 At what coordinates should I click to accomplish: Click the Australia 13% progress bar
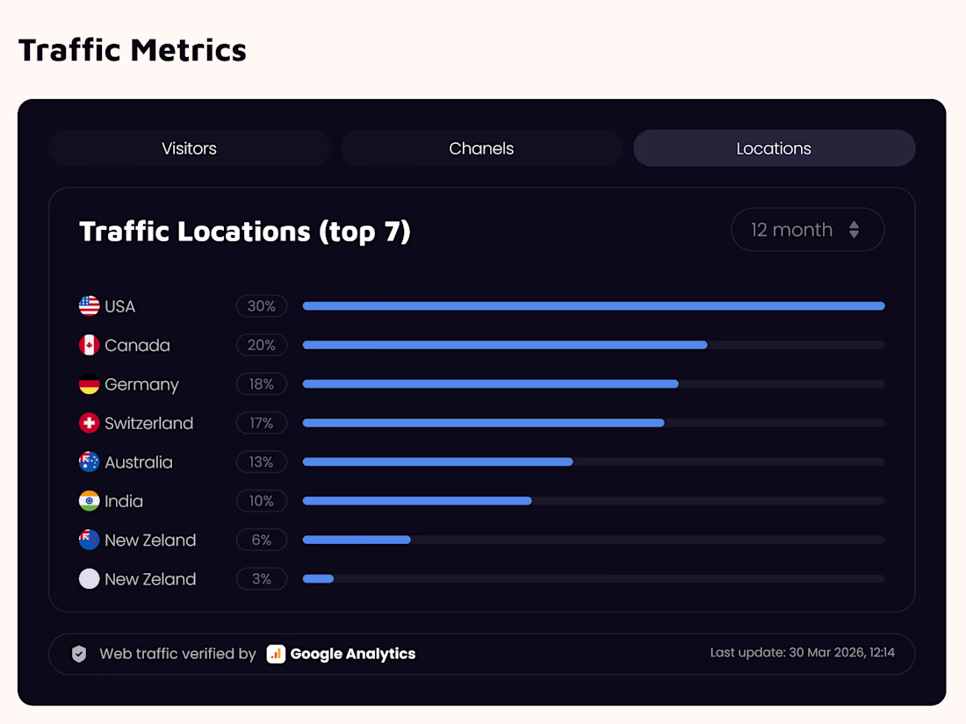(594, 462)
